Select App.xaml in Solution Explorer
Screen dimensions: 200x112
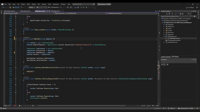tap(171, 35)
